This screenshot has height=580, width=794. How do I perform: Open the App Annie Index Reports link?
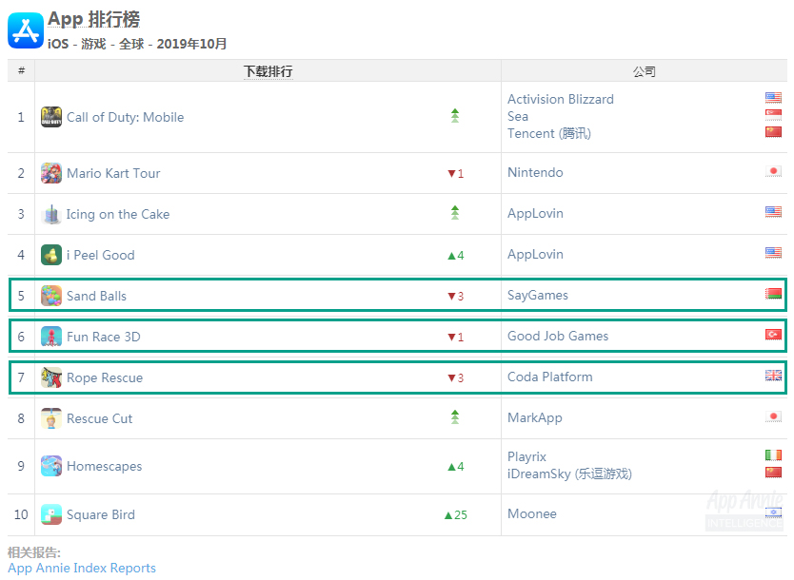tap(82, 568)
